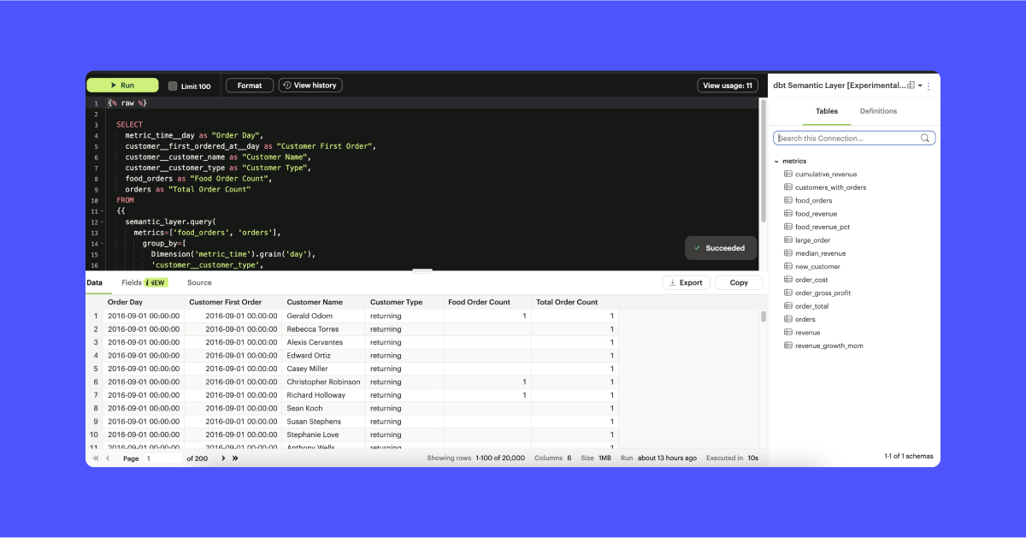Viewport: 1026px width, 538px height.
Task: Enable the Limit 100 checkbox
Action: [x=173, y=85]
